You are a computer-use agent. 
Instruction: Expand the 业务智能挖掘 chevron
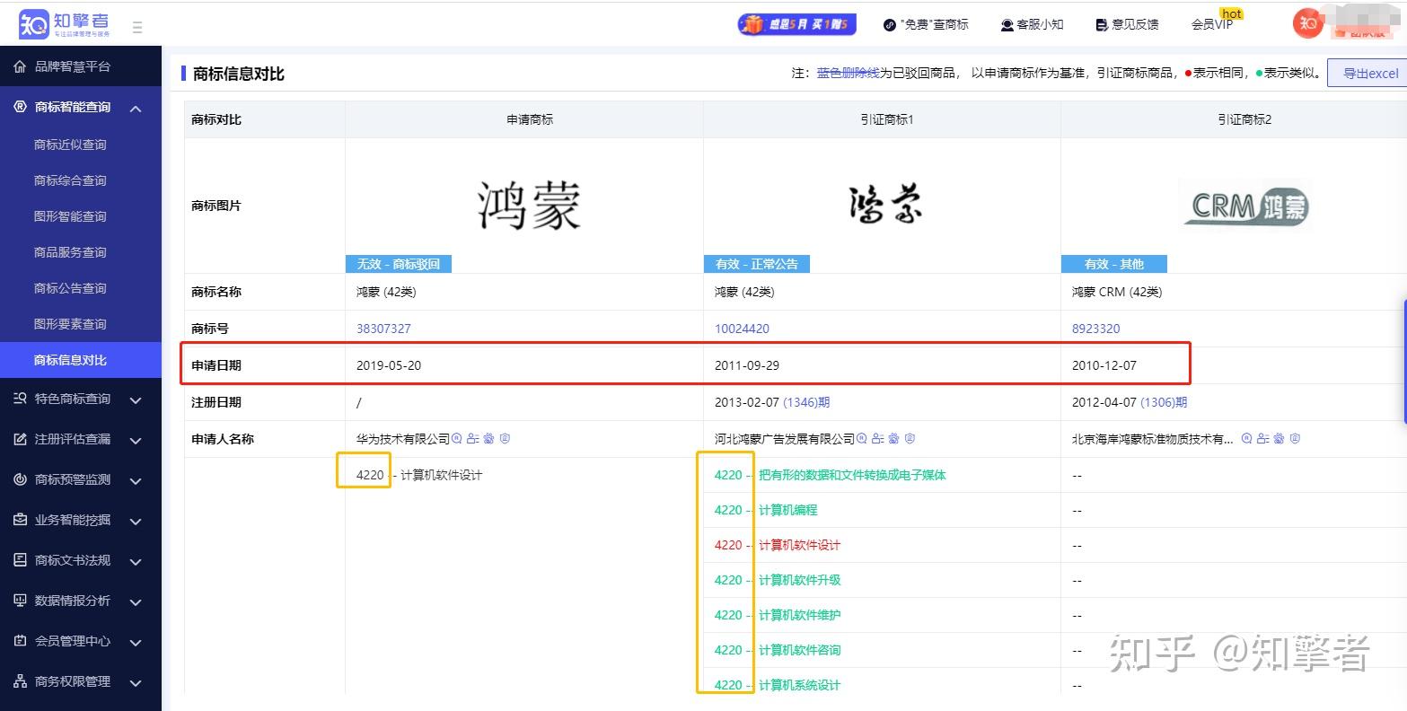coord(136,522)
